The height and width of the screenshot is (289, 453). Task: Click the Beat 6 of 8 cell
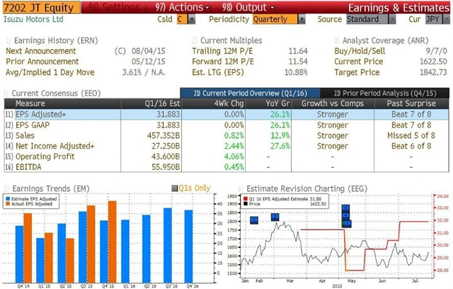tap(411, 146)
